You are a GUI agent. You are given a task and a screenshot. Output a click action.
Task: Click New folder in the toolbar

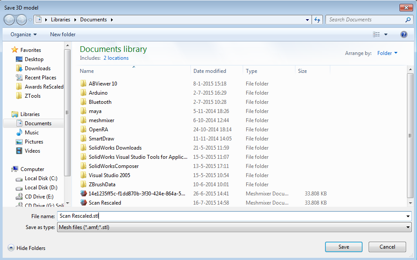coord(63,34)
